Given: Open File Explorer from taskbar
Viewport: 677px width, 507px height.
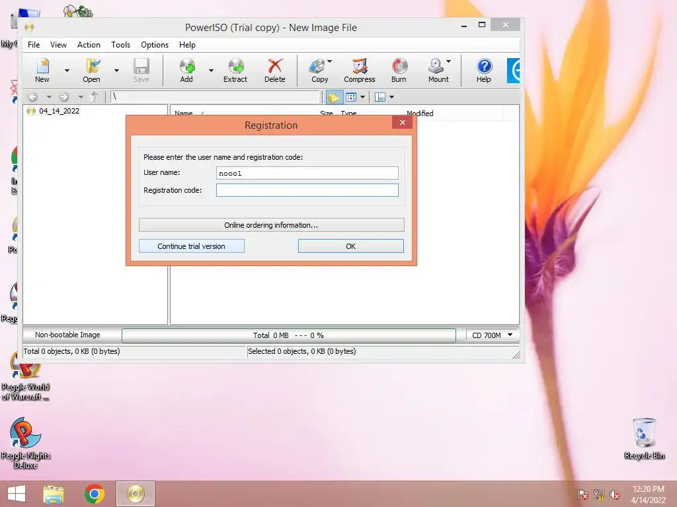Looking at the screenshot, I should (x=54, y=494).
